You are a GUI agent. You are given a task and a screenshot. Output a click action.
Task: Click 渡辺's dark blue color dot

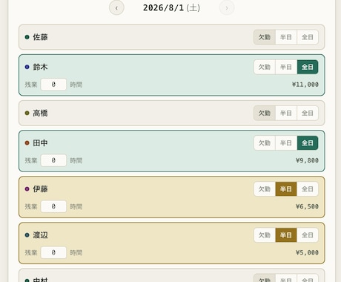pyautogui.click(x=27, y=235)
